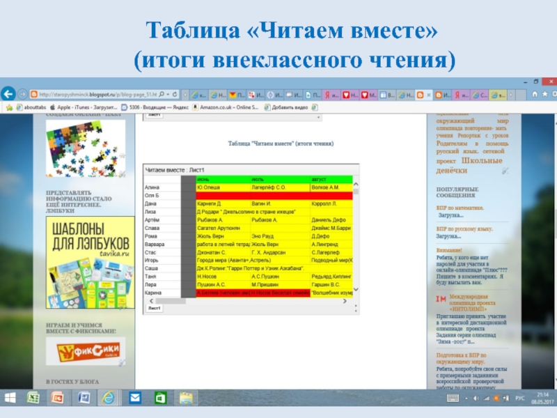The width and height of the screenshot is (557, 418).
Task: Select the Волков А.М. cell
Action: coord(331,187)
